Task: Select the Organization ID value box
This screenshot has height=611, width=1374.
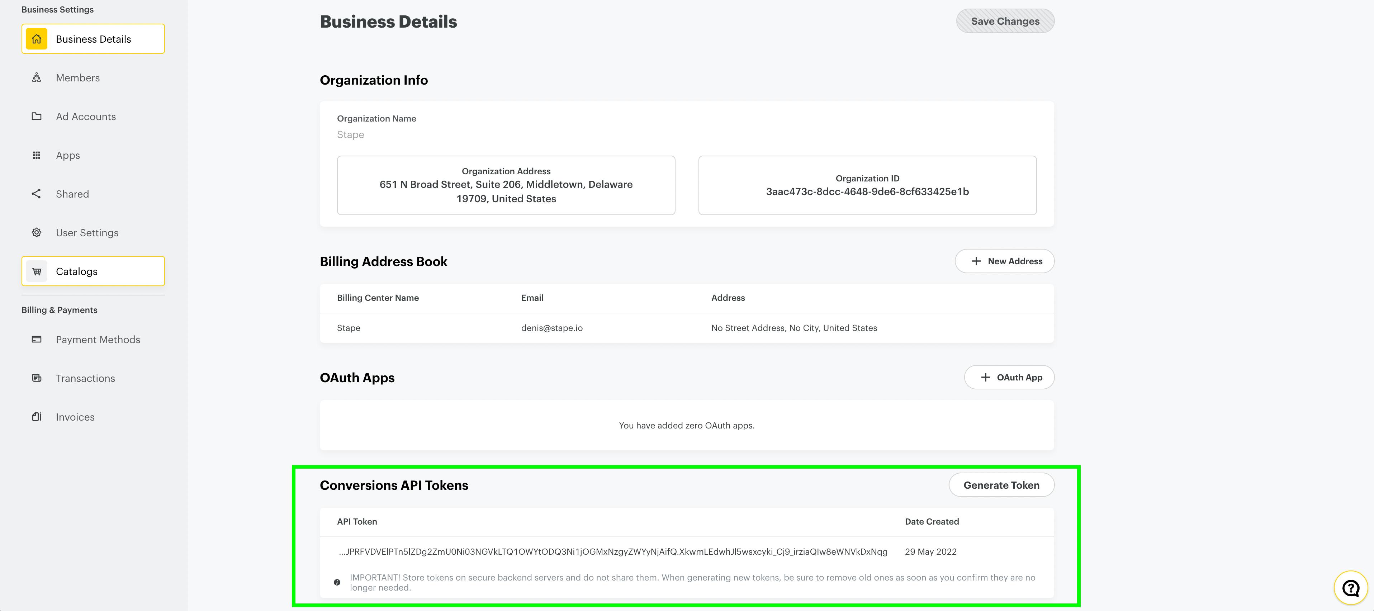Action: [x=867, y=185]
